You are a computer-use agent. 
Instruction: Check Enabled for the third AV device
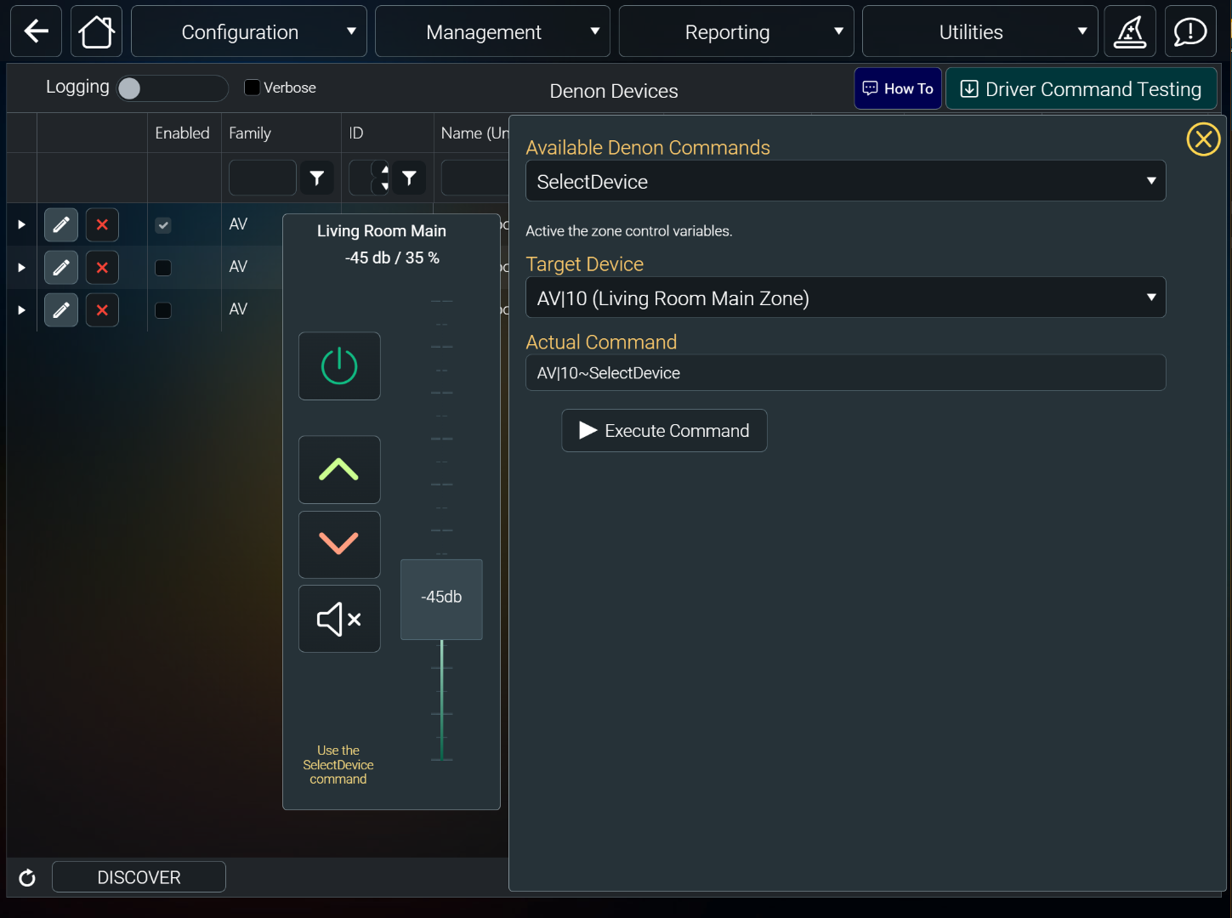click(163, 310)
